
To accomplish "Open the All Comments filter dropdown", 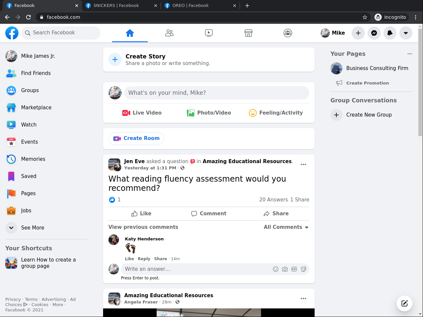I will coord(286,227).
